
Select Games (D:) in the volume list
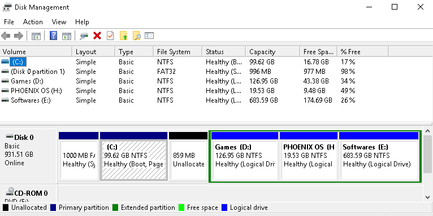coord(27,81)
